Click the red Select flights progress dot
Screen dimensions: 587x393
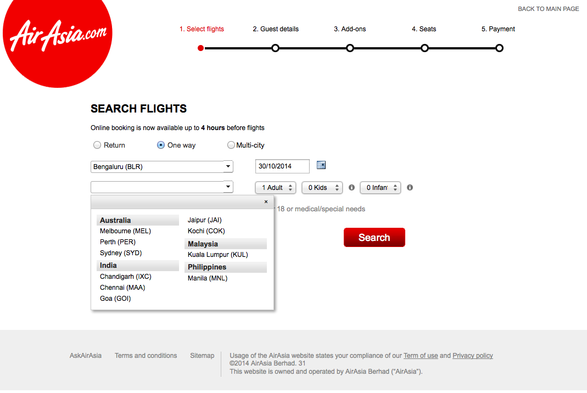pos(200,48)
